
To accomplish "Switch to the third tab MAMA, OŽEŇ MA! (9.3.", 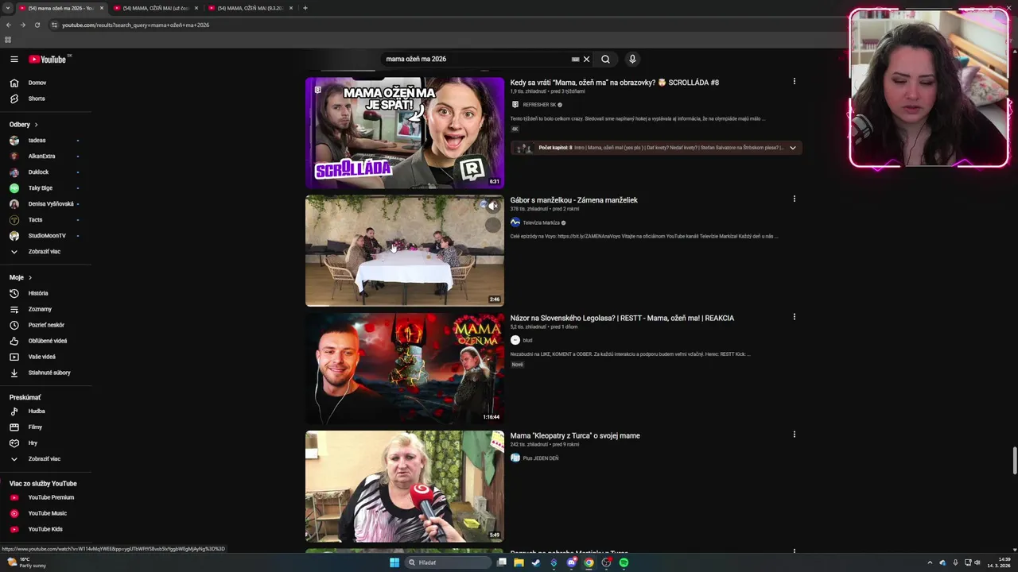I will [x=249, y=8].
